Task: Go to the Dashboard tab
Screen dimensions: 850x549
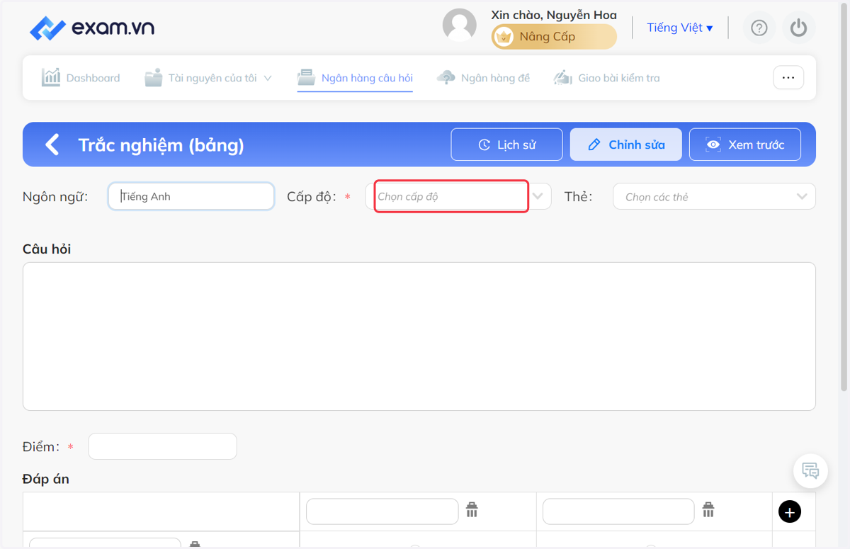Action: tap(81, 78)
